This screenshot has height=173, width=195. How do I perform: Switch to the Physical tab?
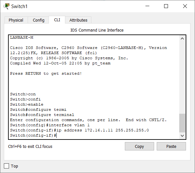pos(16,20)
